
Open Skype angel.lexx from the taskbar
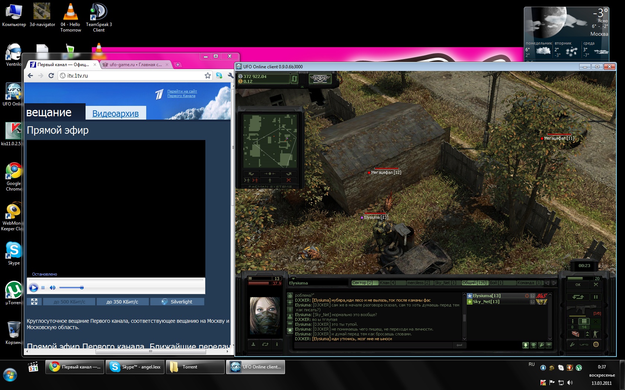[135, 367]
